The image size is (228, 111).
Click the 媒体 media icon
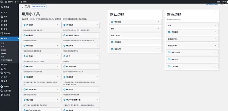click(2, 17)
